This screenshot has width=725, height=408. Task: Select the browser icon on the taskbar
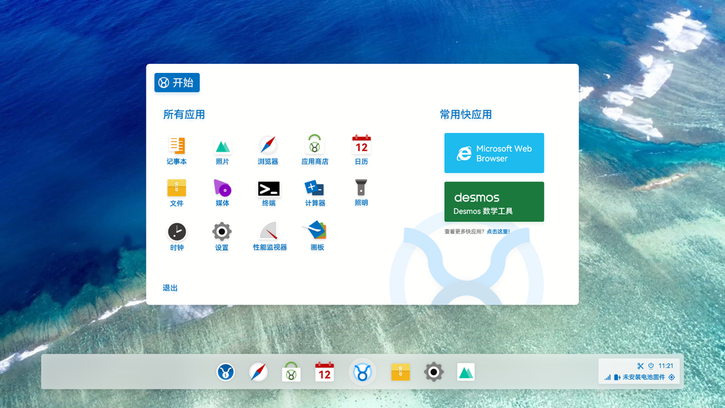[258, 371]
